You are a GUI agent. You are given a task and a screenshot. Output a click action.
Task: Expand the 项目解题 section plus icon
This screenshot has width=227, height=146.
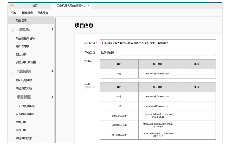(52, 97)
